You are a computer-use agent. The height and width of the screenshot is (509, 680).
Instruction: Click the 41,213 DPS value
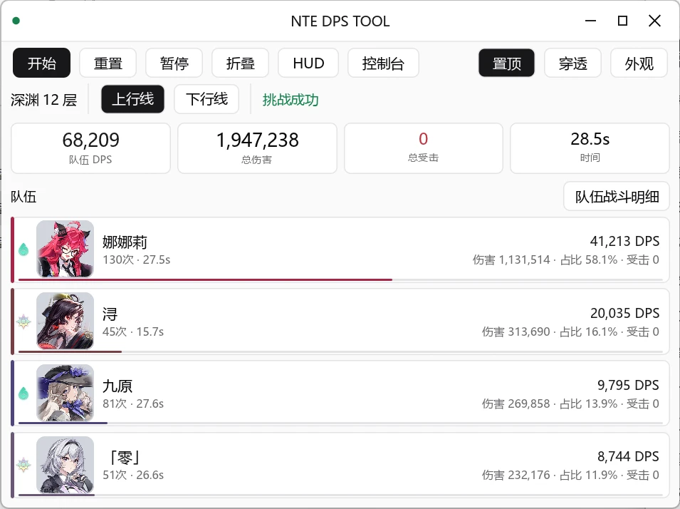pos(624,241)
